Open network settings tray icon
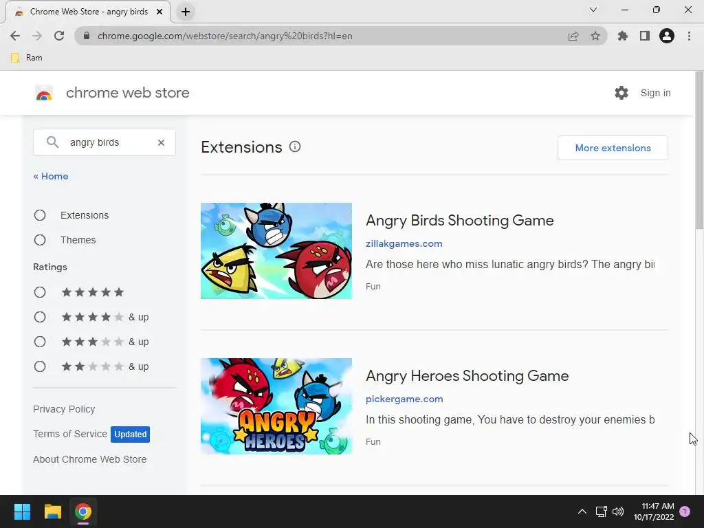This screenshot has width=704, height=528. pos(601,511)
